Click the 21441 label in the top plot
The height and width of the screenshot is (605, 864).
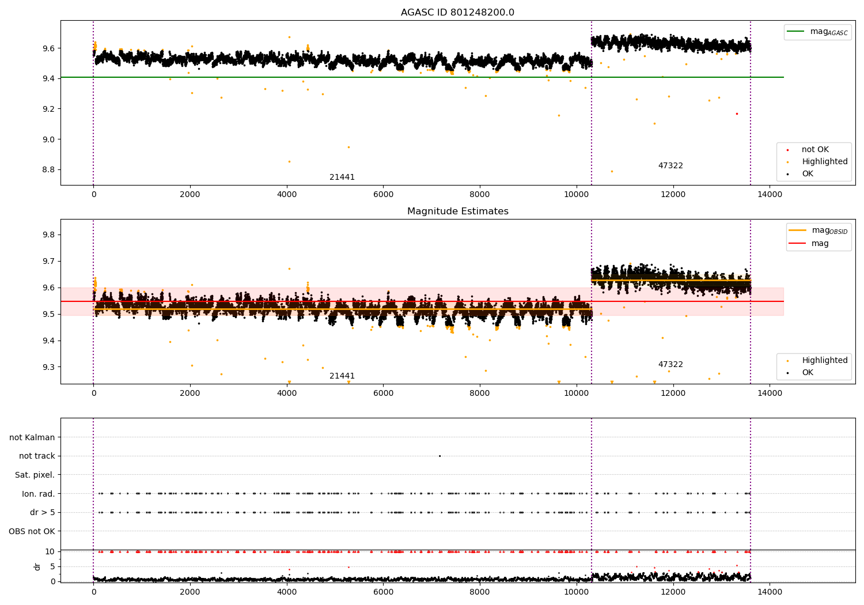(342, 177)
